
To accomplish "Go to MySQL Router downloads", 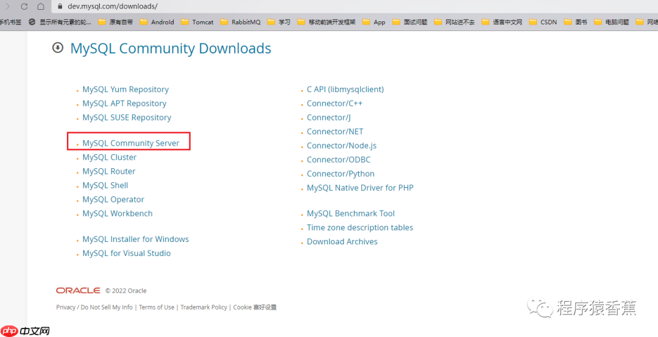I will coord(109,171).
